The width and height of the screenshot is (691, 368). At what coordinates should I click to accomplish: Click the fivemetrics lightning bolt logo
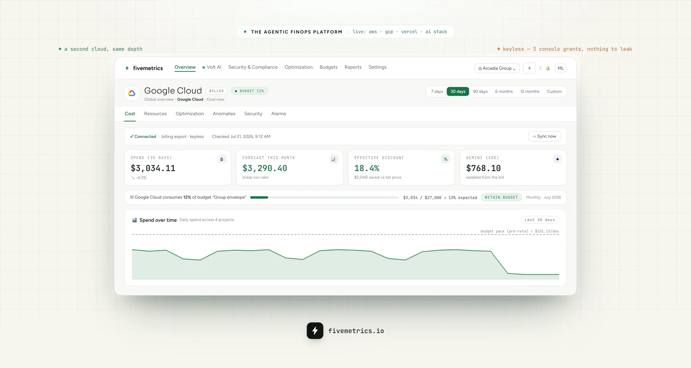pyautogui.click(x=127, y=68)
